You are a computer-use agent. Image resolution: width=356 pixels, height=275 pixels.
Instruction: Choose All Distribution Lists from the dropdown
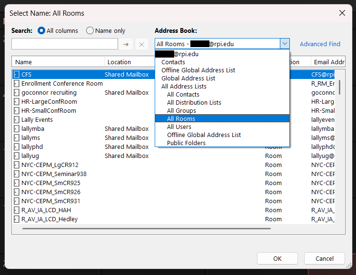pyautogui.click(x=194, y=103)
